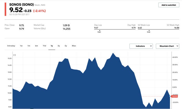
Task: Select the Ytd time range
Action: (44, 46)
